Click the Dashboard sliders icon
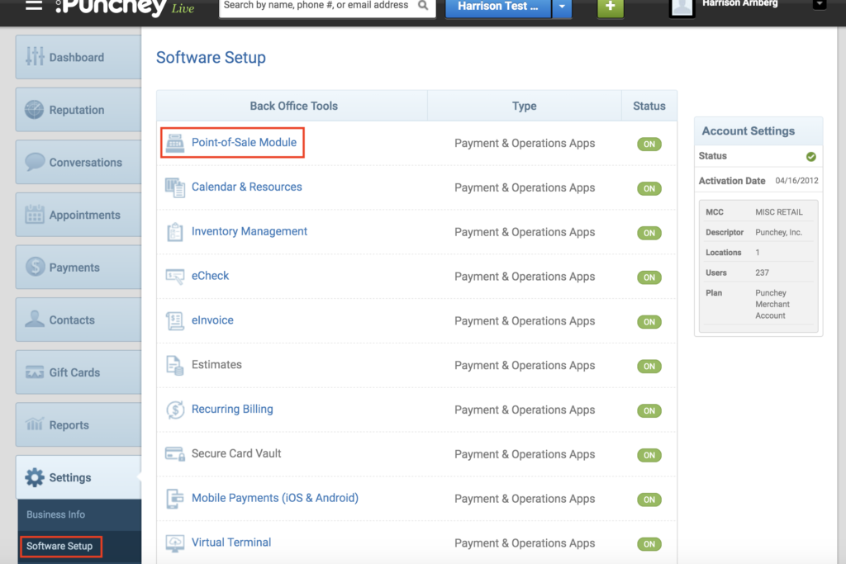 [x=35, y=56]
